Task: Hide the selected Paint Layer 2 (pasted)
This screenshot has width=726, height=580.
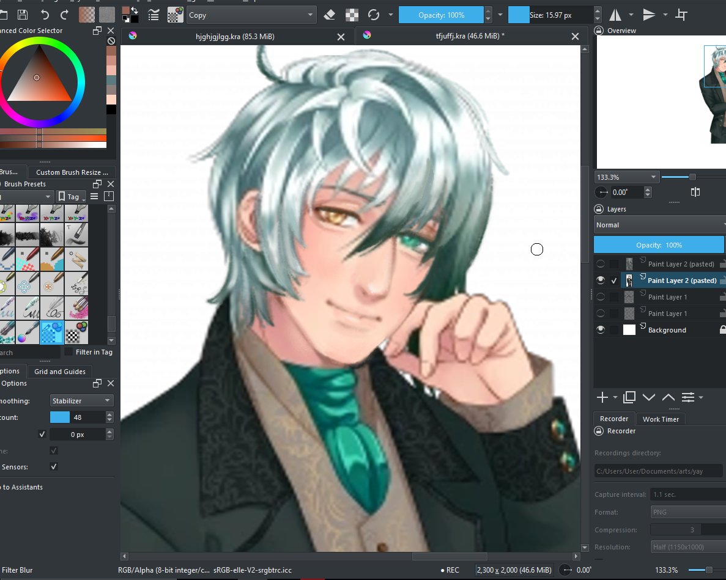Action: point(601,281)
